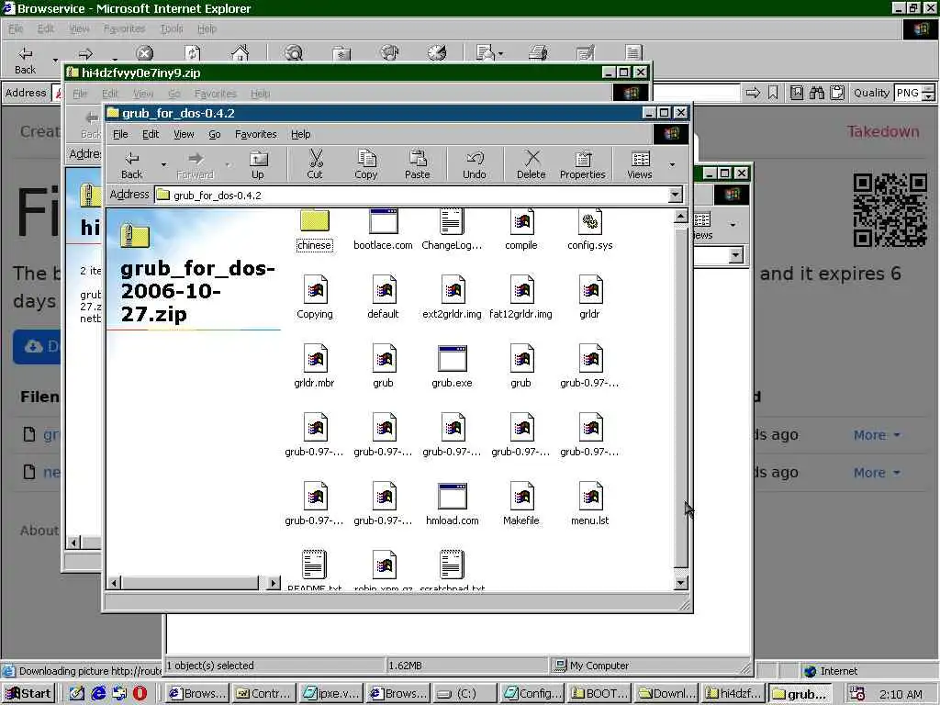Click the Search icon in Internet Explorer toolbar

coord(294,53)
